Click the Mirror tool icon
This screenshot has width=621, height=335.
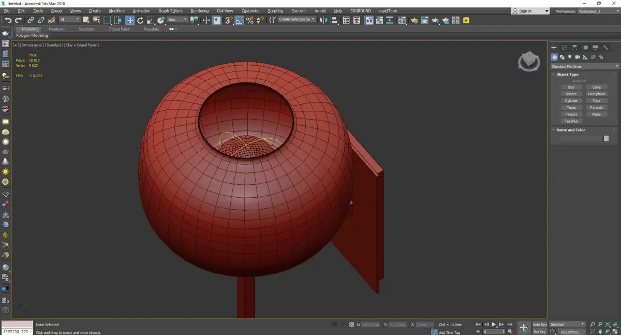(323, 20)
